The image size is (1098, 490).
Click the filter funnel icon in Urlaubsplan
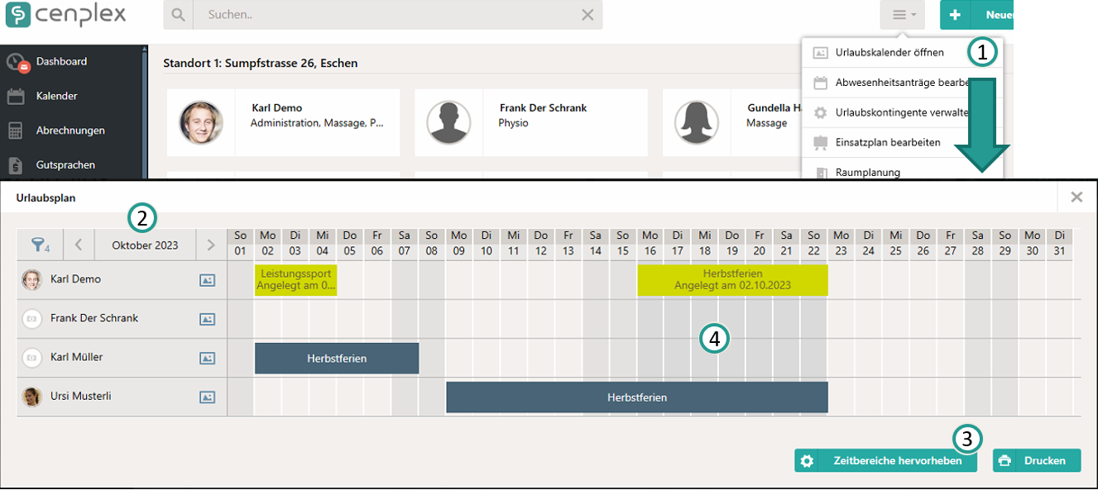pos(40,245)
